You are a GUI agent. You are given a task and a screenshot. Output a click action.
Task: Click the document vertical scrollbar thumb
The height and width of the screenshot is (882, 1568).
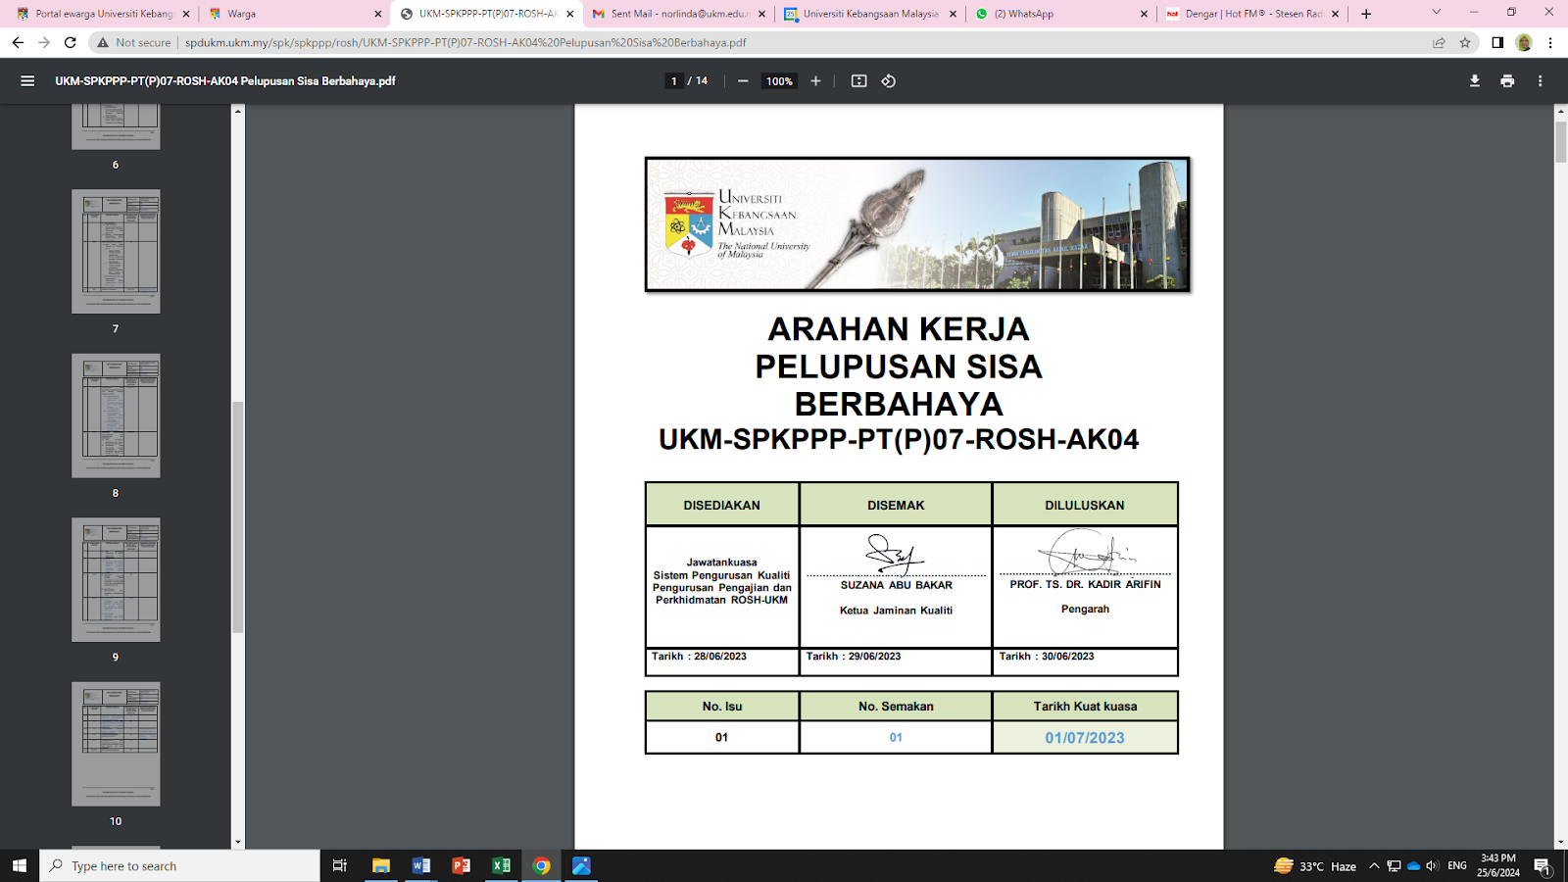click(x=1561, y=142)
